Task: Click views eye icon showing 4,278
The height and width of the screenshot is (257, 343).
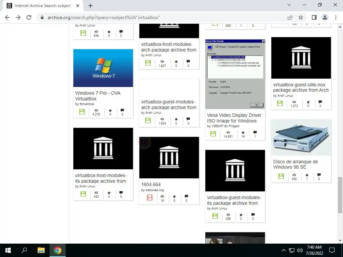Action: 96,110
